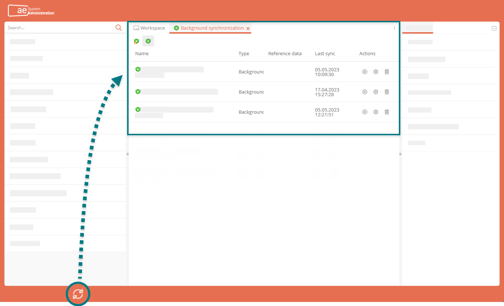Open settings gear for the 05.05.2023 10:09:30 sync
Image resolution: width=504 pixels, height=306 pixels.
[375, 72]
